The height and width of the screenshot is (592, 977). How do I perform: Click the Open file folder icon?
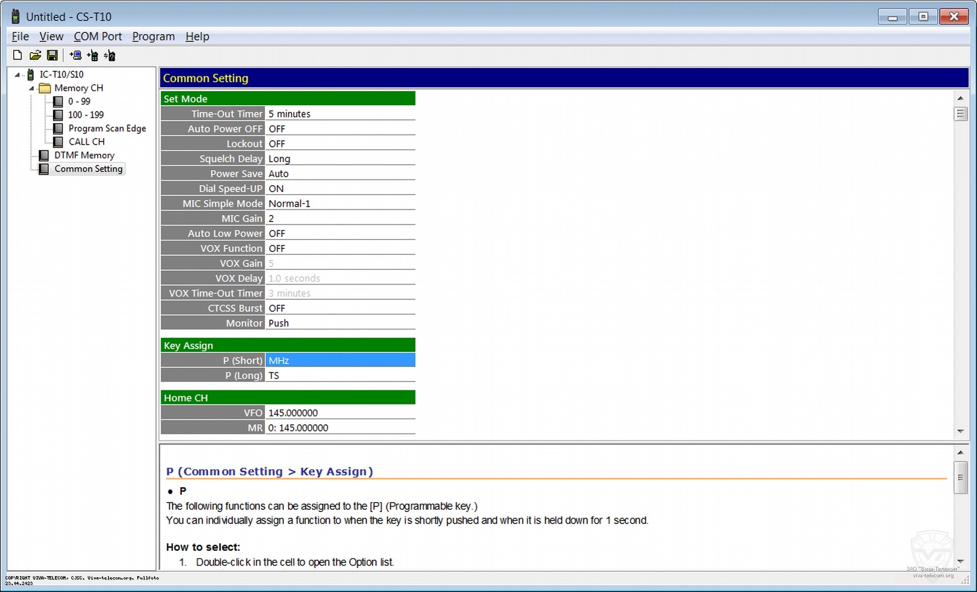tap(35, 55)
